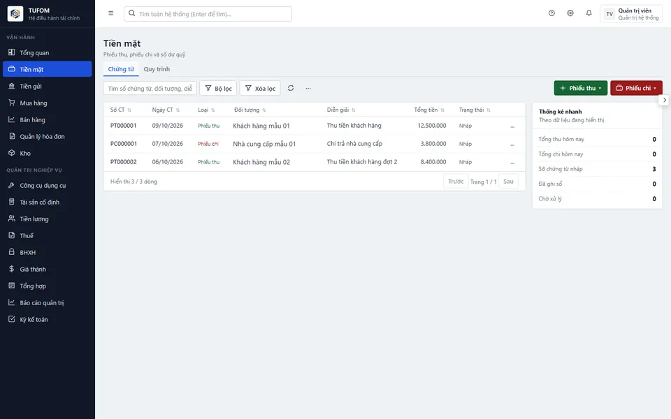Open system settings gear icon
This screenshot has height=419, width=671.
(570, 13)
